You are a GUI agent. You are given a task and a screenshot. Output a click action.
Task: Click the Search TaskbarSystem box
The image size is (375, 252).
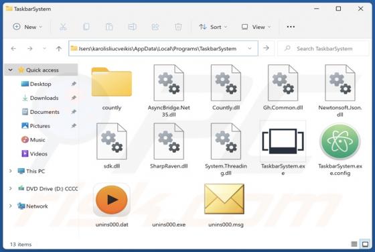point(323,48)
